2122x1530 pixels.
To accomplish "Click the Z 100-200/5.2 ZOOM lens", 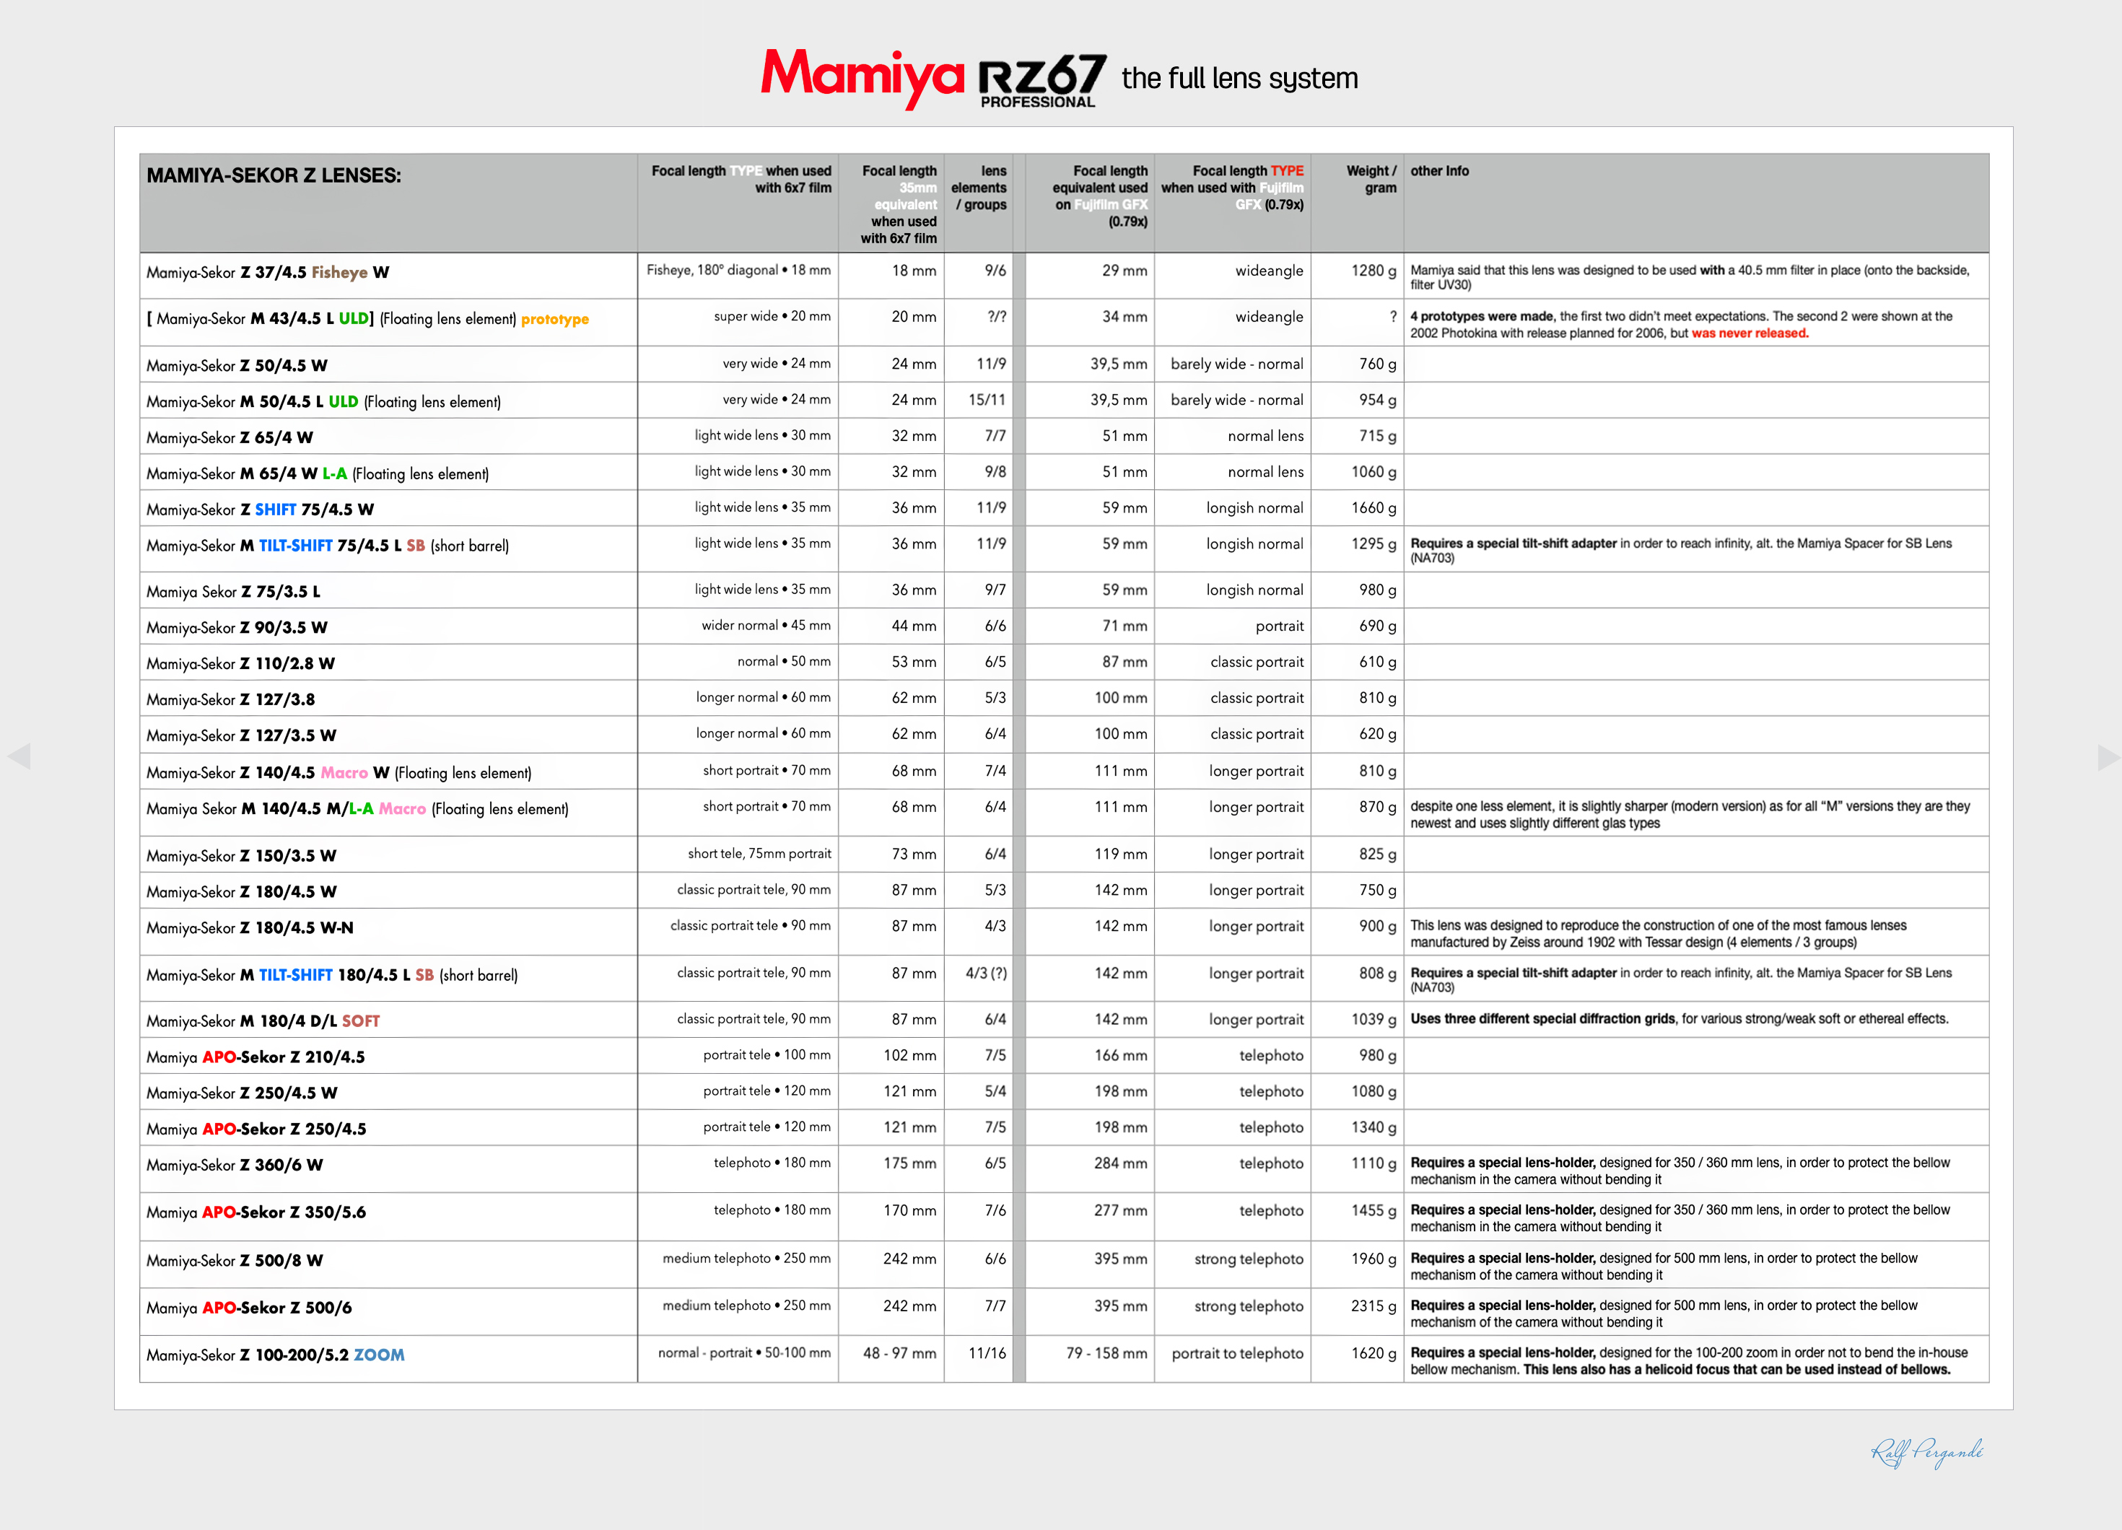I will (x=276, y=1355).
